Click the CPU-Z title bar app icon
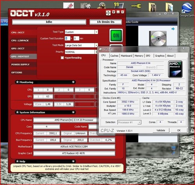 coord(101,49)
